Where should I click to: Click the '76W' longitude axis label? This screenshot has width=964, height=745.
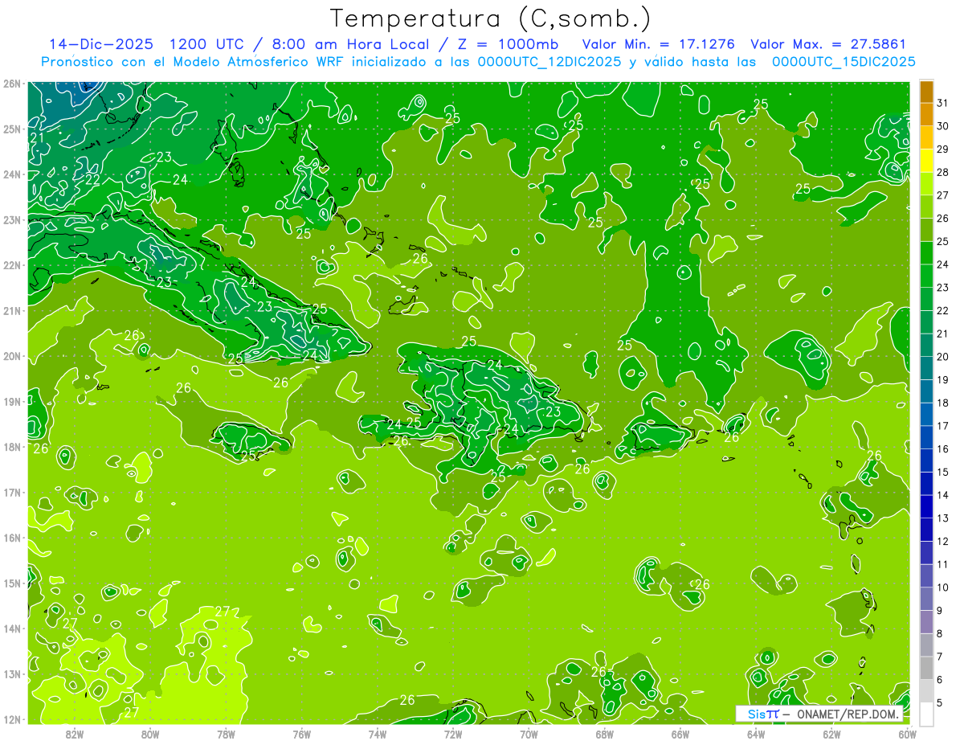(301, 735)
